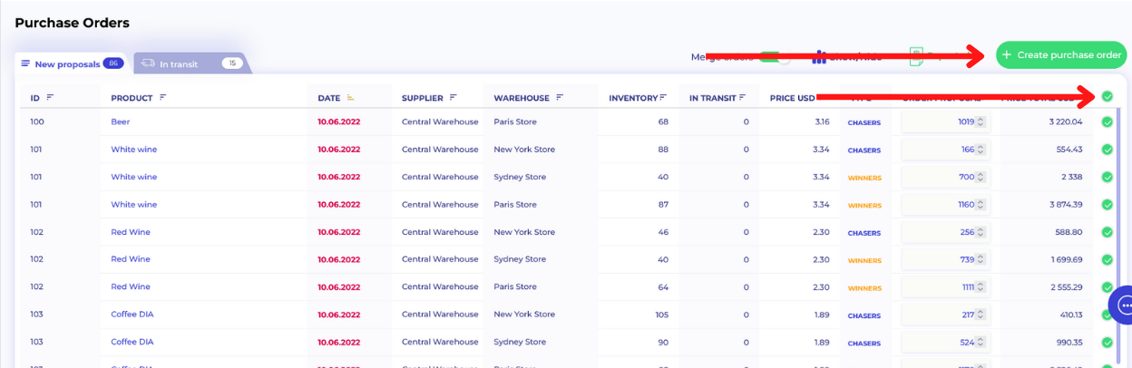Click the Date column sort icon
The image size is (1132, 368).
tap(350, 98)
